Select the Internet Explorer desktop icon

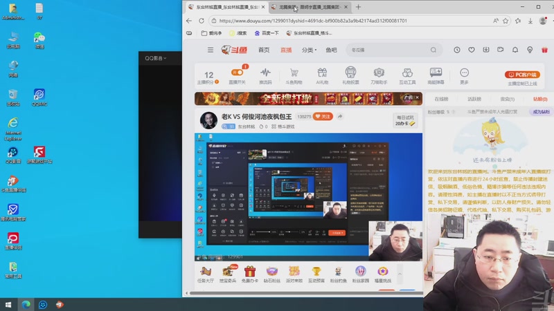point(13,129)
